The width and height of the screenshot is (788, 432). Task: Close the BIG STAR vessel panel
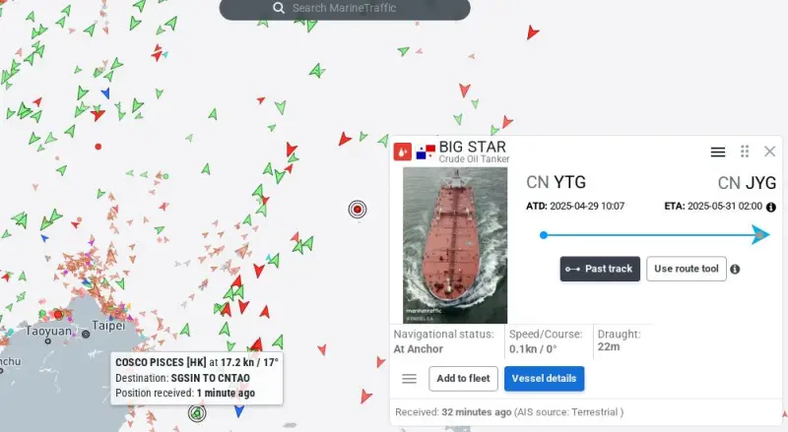point(769,152)
